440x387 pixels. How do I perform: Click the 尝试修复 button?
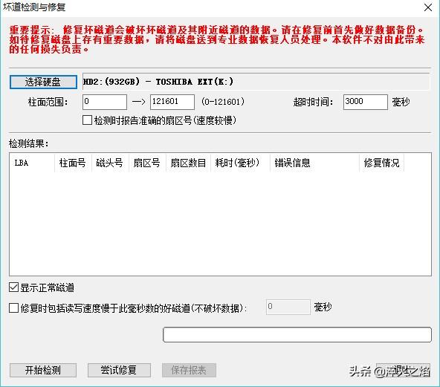point(119,370)
